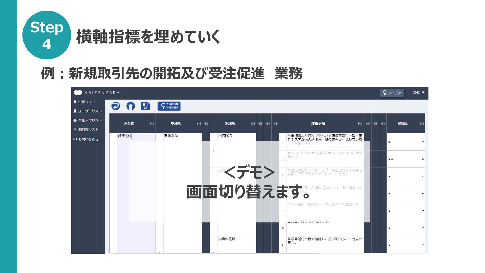Click the 業務棚卸表 目的別選択 button
The width and height of the screenshot is (485, 273).
point(169,106)
